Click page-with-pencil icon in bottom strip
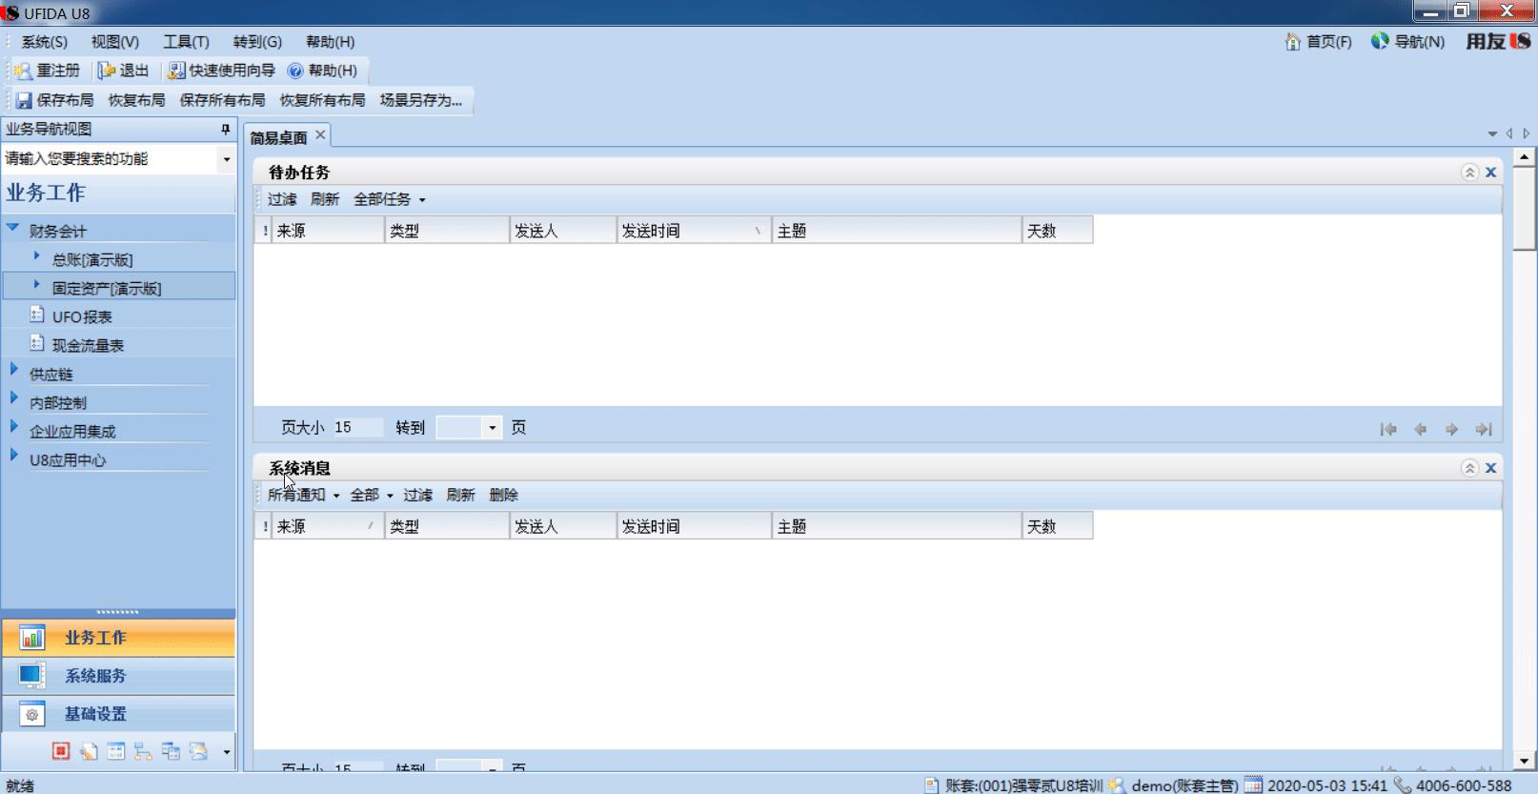This screenshot has height=794, width=1538. (x=89, y=751)
